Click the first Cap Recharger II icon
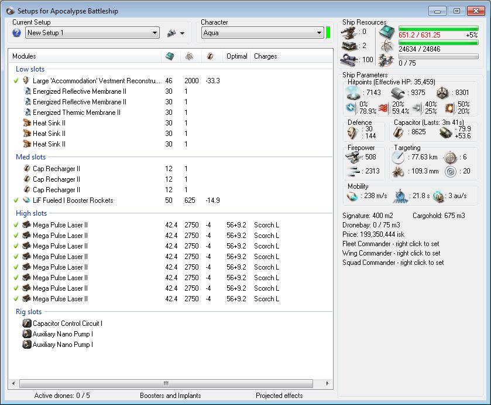The width and height of the screenshot is (491, 405). [x=27, y=169]
